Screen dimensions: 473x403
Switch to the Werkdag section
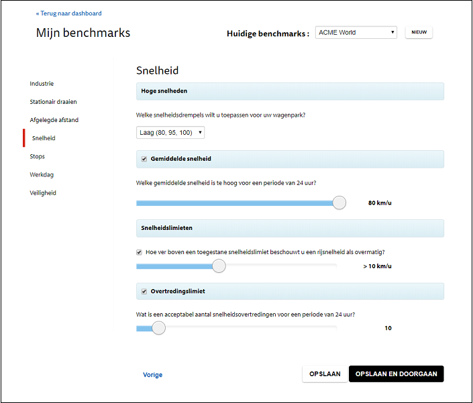(x=42, y=174)
